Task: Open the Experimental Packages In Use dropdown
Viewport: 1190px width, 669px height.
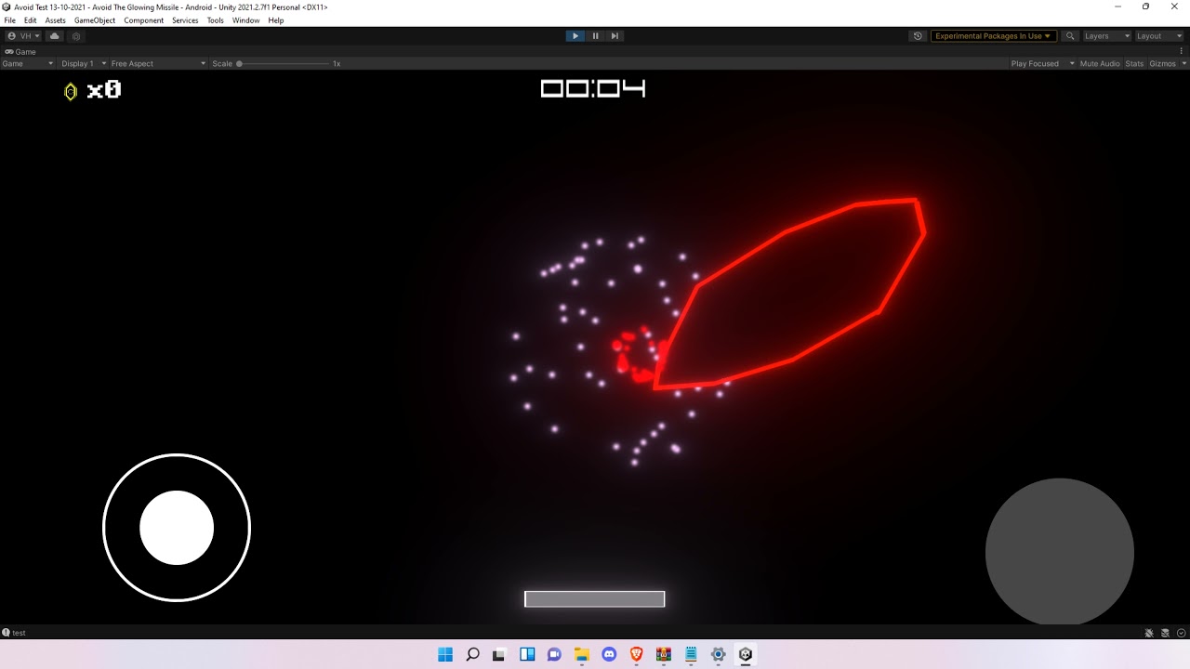Action: [993, 35]
